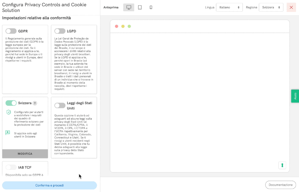Enable the GDPR toggle
Viewport: 299px width, 192px height.
click(x=11, y=31)
